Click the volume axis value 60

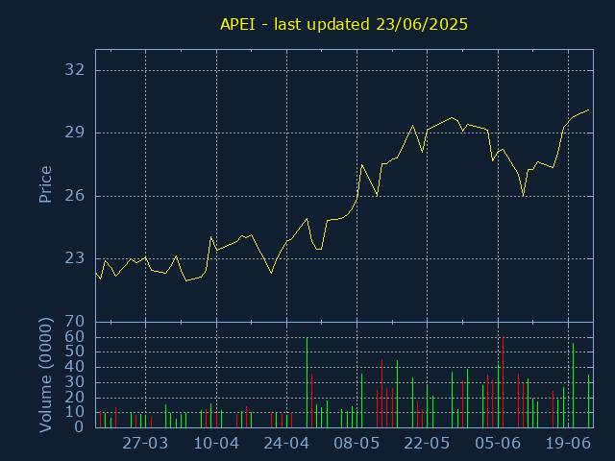(75, 337)
